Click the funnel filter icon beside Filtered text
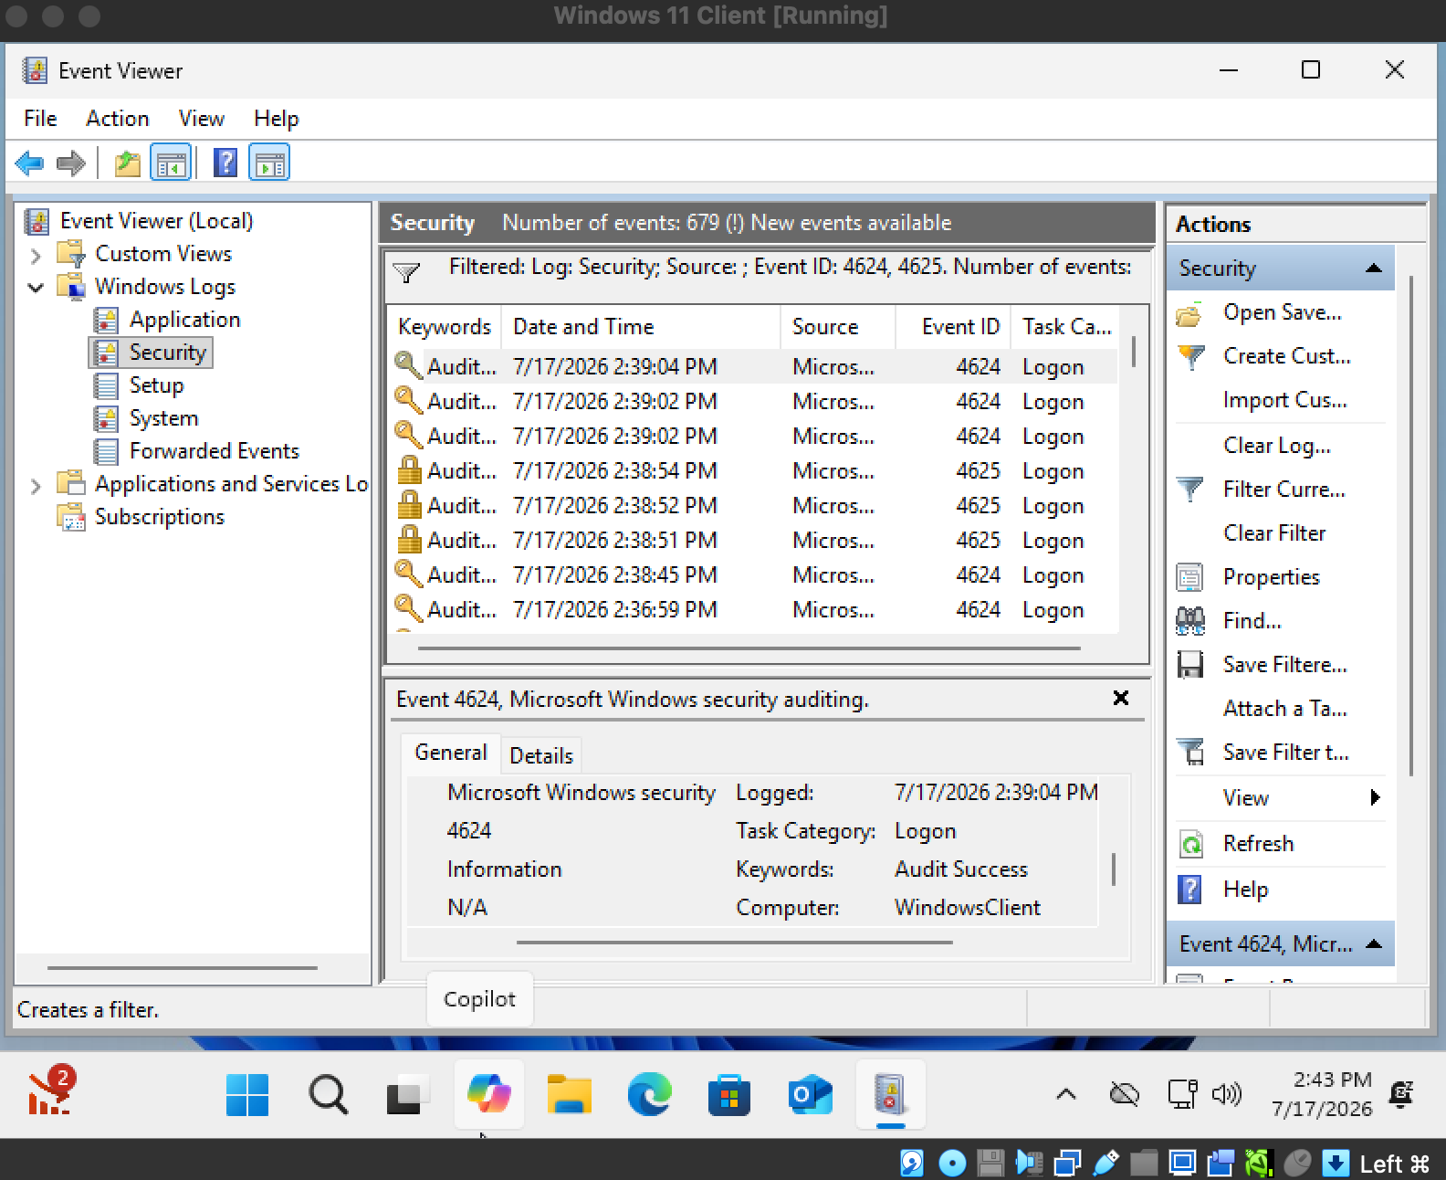The width and height of the screenshot is (1446, 1180). tap(406, 272)
